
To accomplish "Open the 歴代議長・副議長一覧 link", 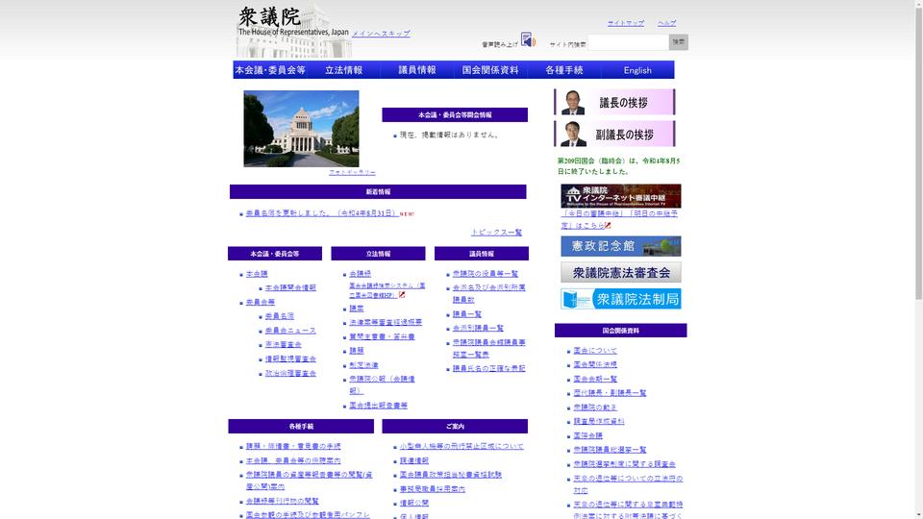I will click(610, 393).
